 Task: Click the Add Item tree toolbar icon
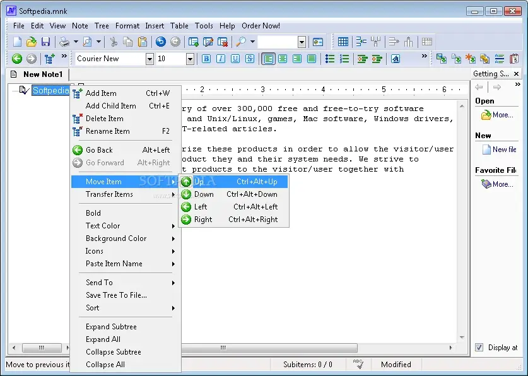[x=49, y=59]
